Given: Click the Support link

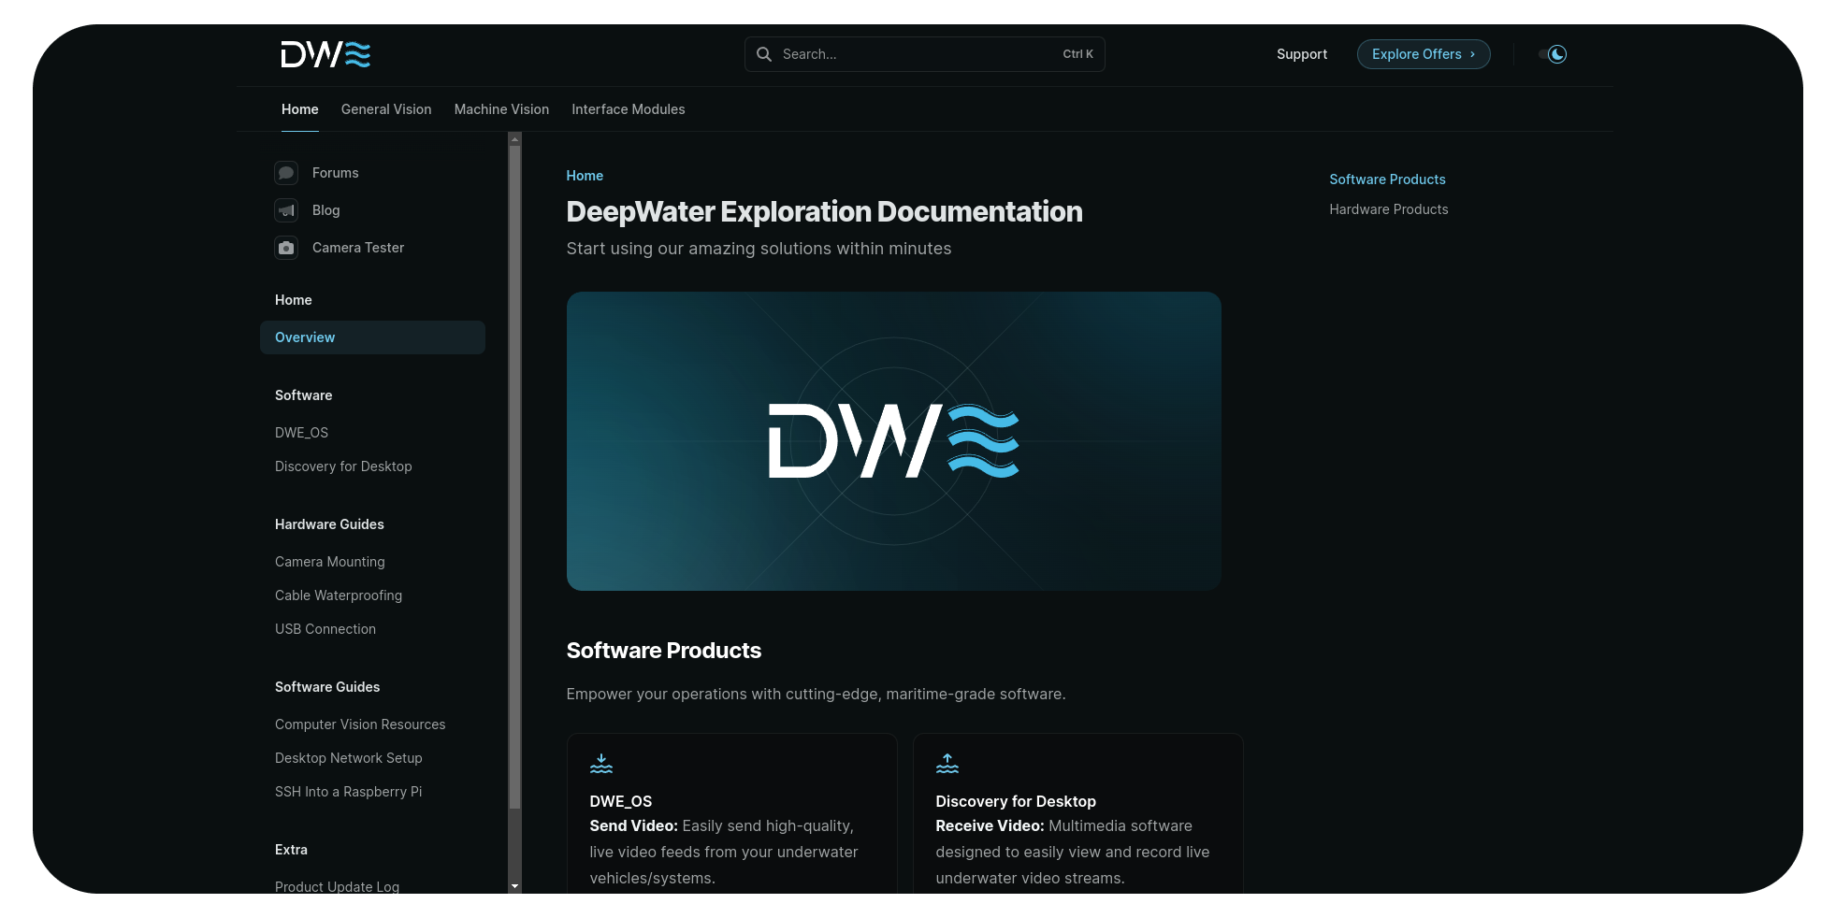Looking at the screenshot, I should 1301,54.
